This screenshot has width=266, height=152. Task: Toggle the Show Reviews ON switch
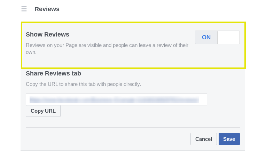pyautogui.click(x=217, y=37)
